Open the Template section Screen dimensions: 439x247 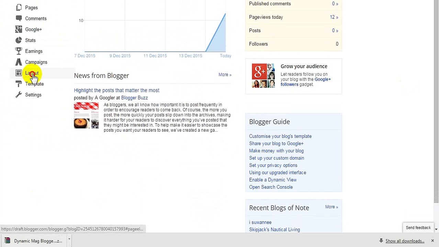coord(34,84)
